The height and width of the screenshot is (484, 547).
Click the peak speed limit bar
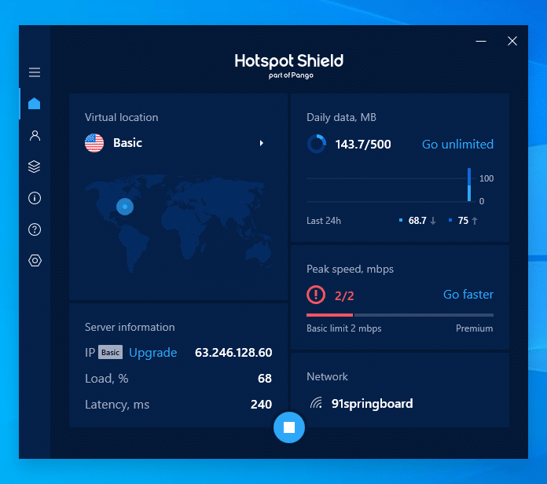point(399,314)
